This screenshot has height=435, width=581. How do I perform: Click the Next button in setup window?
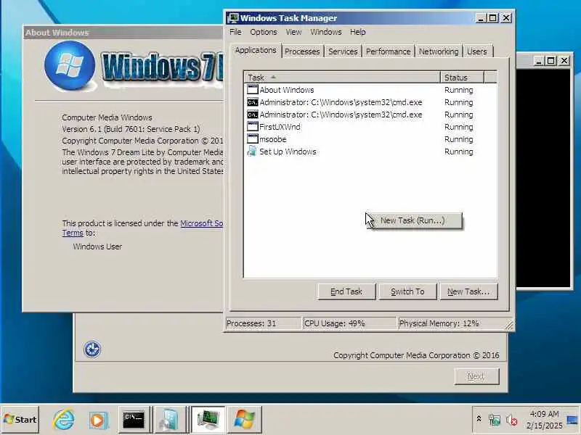(476, 376)
